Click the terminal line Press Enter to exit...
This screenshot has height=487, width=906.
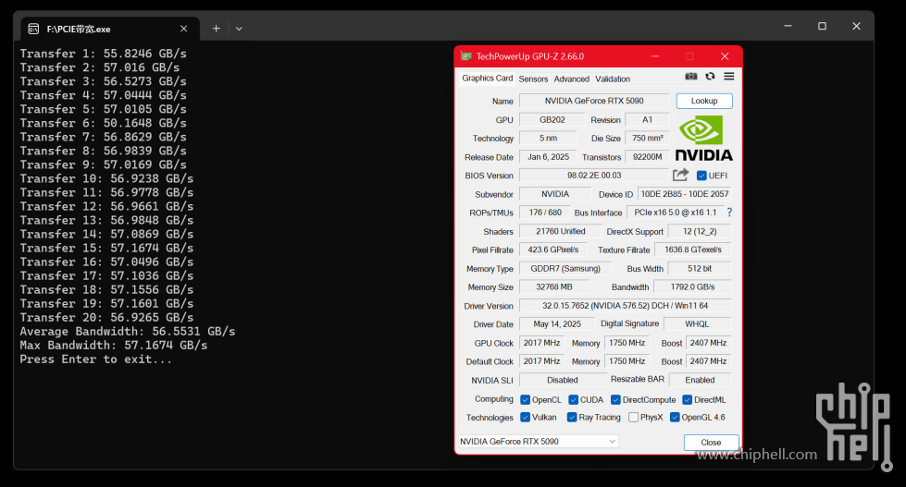96,359
